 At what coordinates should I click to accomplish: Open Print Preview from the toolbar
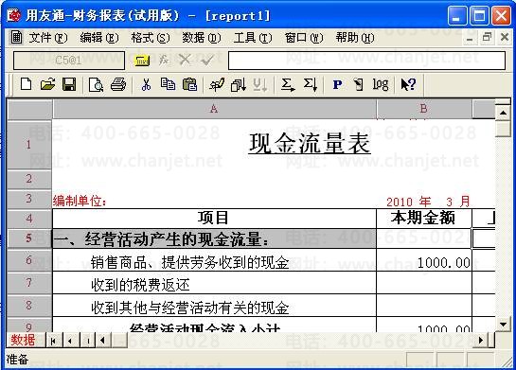[x=96, y=85]
